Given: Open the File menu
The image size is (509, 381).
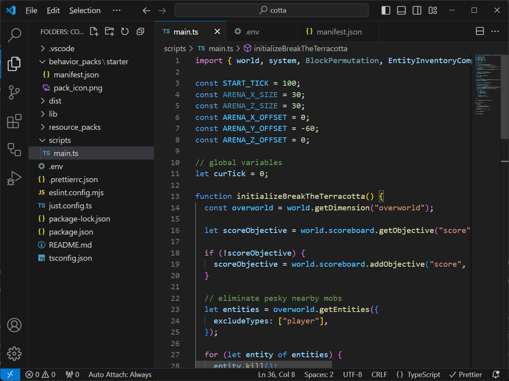Looking at the screenshot, I should 31,10.
